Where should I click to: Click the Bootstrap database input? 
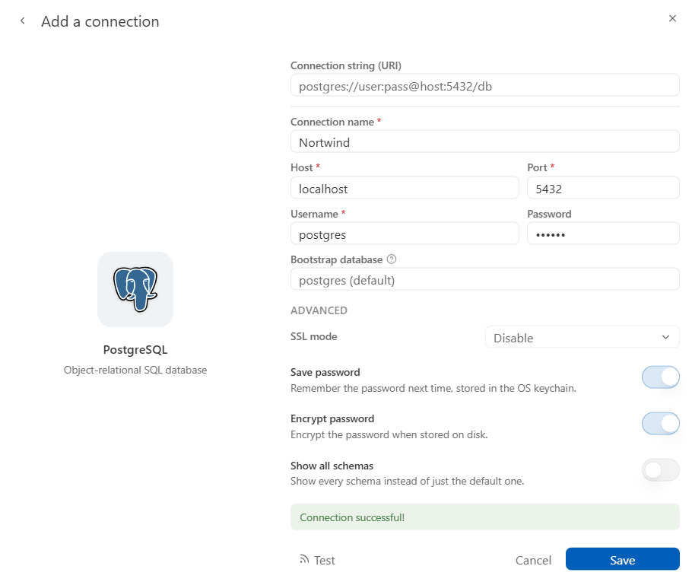tap(484, 279)
